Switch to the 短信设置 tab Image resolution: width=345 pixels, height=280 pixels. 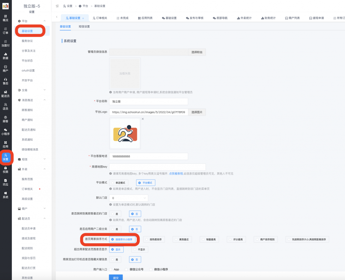click(x=84, y=27)
